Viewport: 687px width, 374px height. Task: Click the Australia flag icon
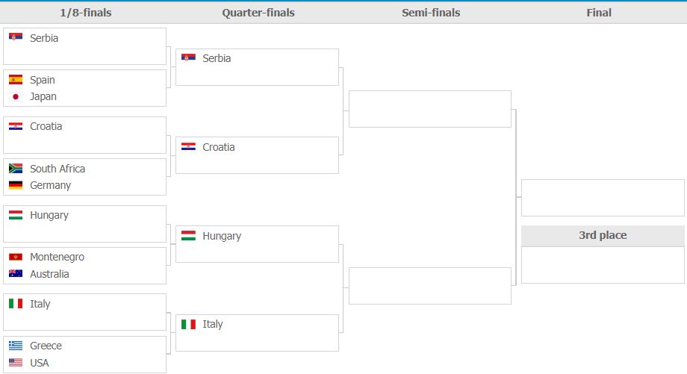pyautogui.click(x=16, y=274)
